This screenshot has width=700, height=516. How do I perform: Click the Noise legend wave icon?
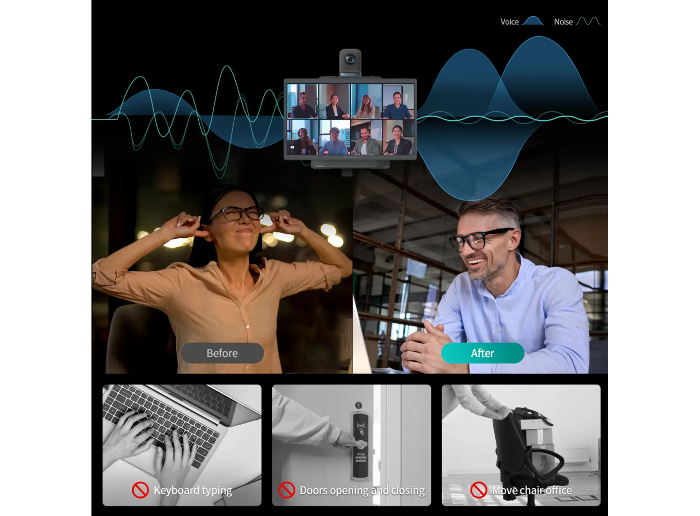[588, 21]
